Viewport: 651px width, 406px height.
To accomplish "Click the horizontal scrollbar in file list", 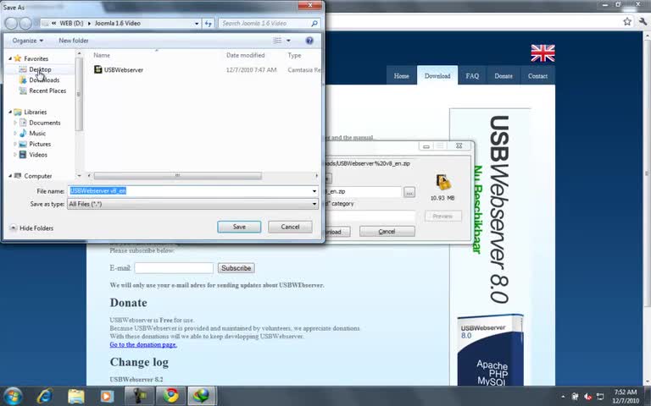I will click(x=178, y=176).
